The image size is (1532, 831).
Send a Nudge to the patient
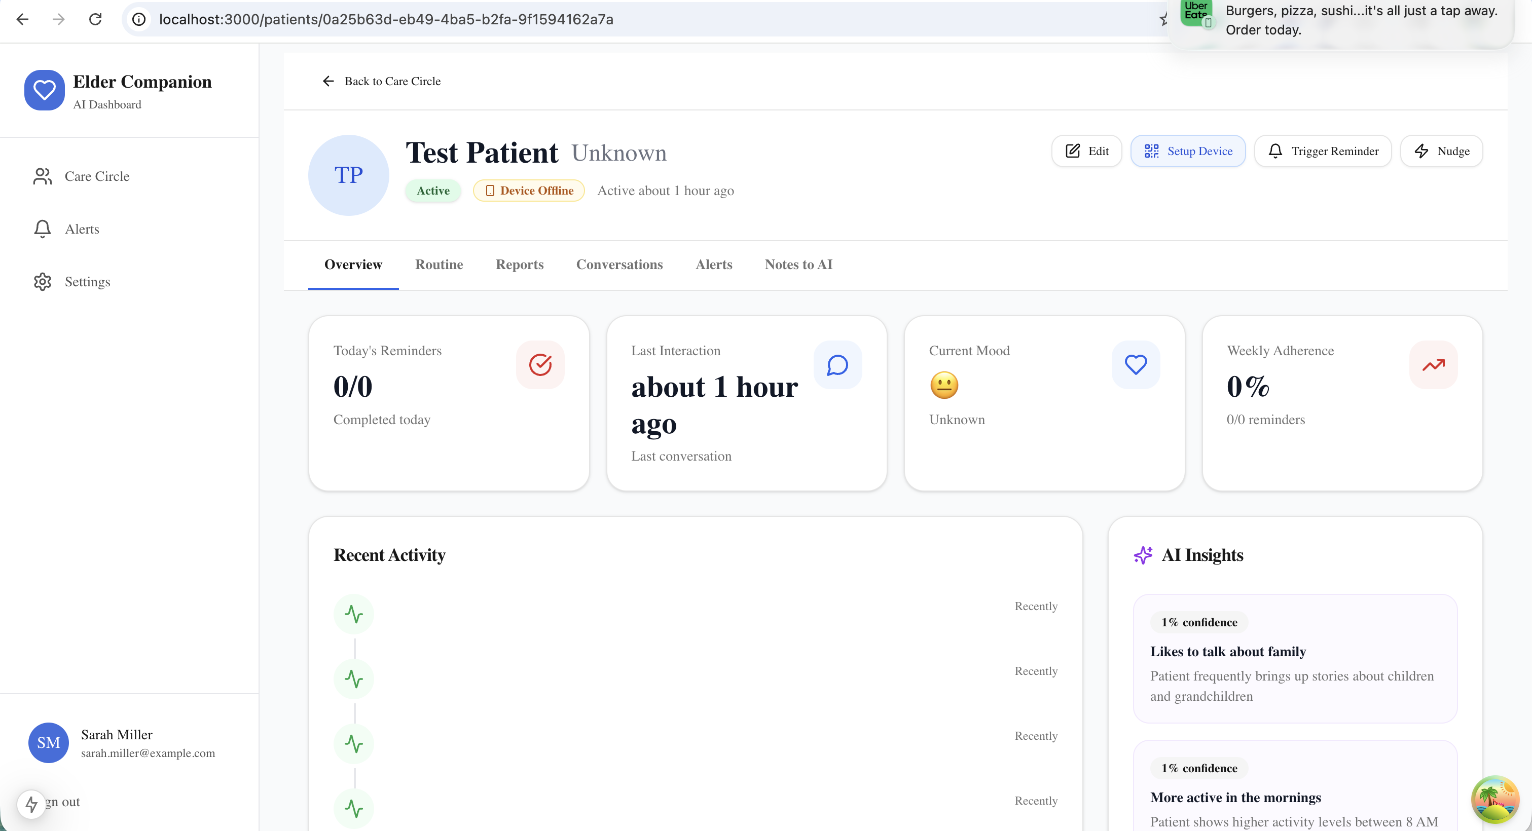click(x=1441, y=151)
